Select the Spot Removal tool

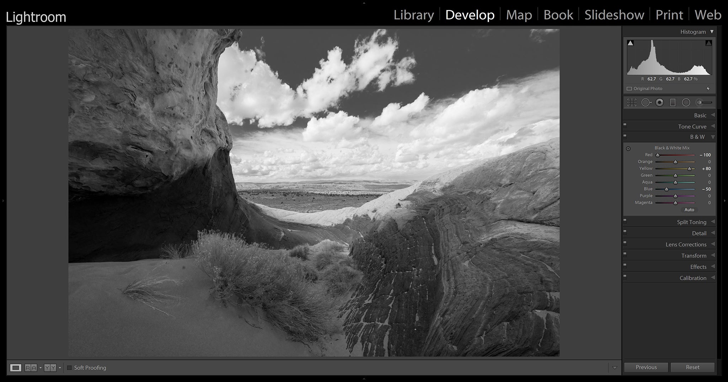point(647,102)
